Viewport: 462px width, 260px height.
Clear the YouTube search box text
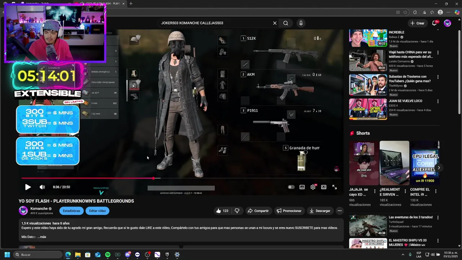275,23
